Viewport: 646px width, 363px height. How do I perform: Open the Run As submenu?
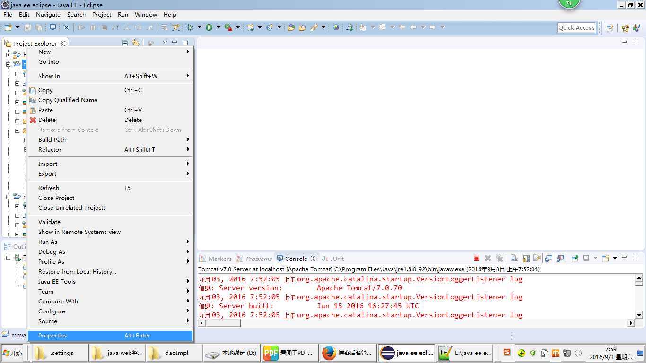110,242
